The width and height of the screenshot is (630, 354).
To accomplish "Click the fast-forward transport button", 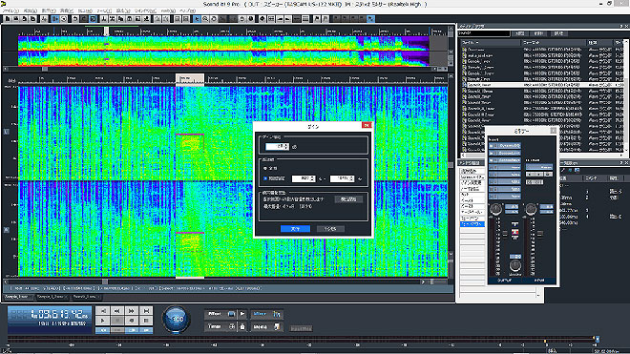I will click(132, 311).
